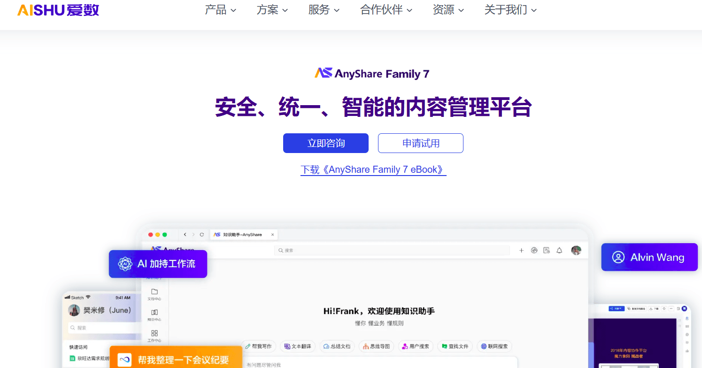Open the 资源 dropdown menu
This screenshot has width=702, height=368.
(448, 10)
